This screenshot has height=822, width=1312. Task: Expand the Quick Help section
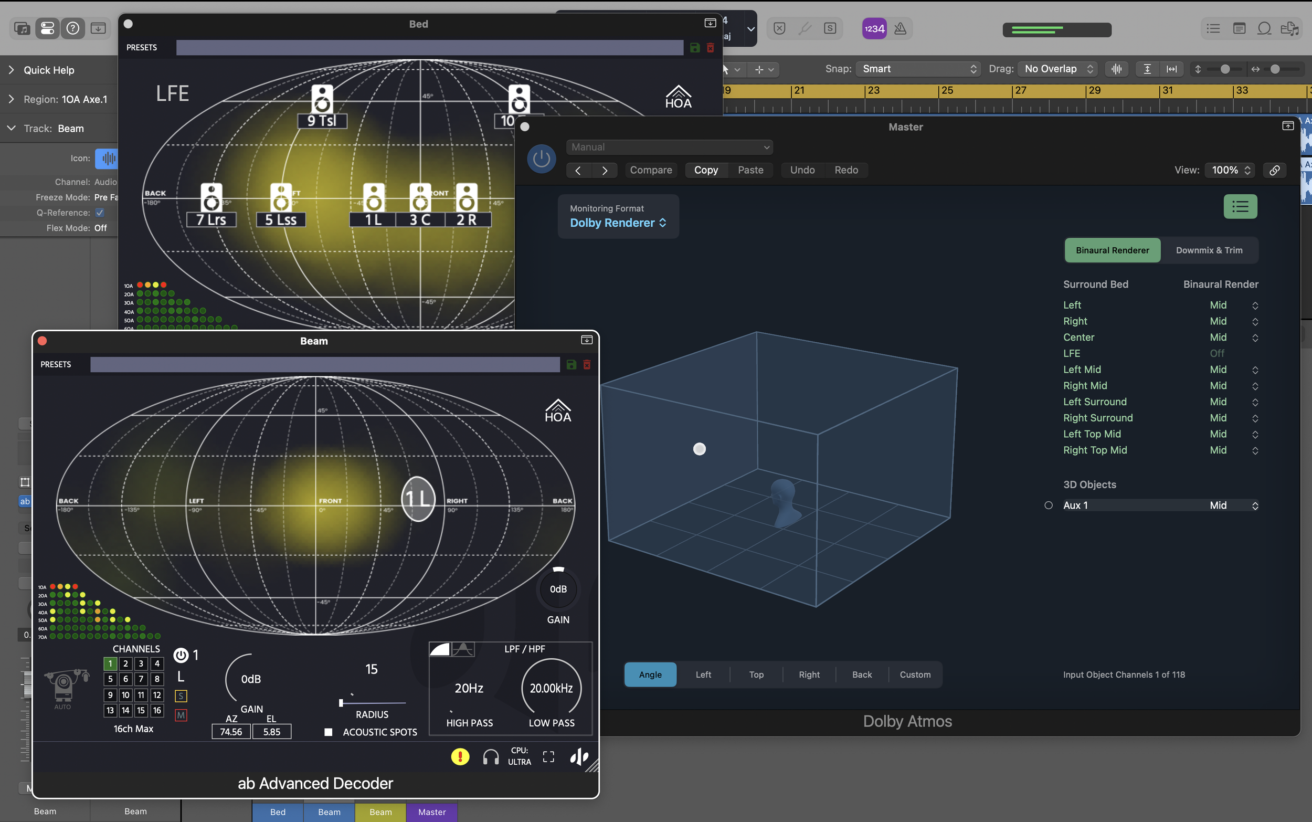(12, 70)
